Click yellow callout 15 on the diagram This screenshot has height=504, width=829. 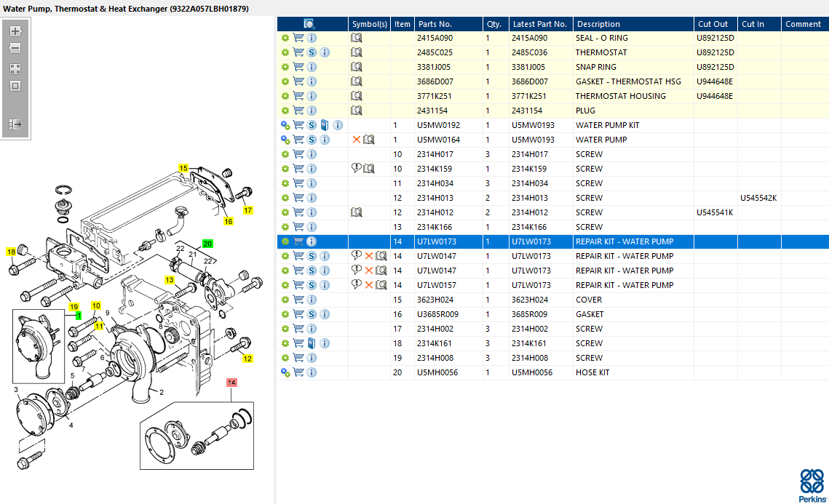tap(183, 168)
